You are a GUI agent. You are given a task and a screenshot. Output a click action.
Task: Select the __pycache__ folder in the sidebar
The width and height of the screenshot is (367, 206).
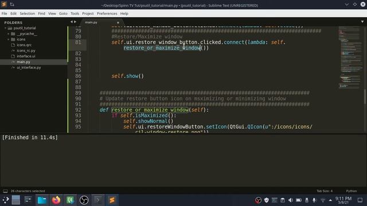pos(27,34)
